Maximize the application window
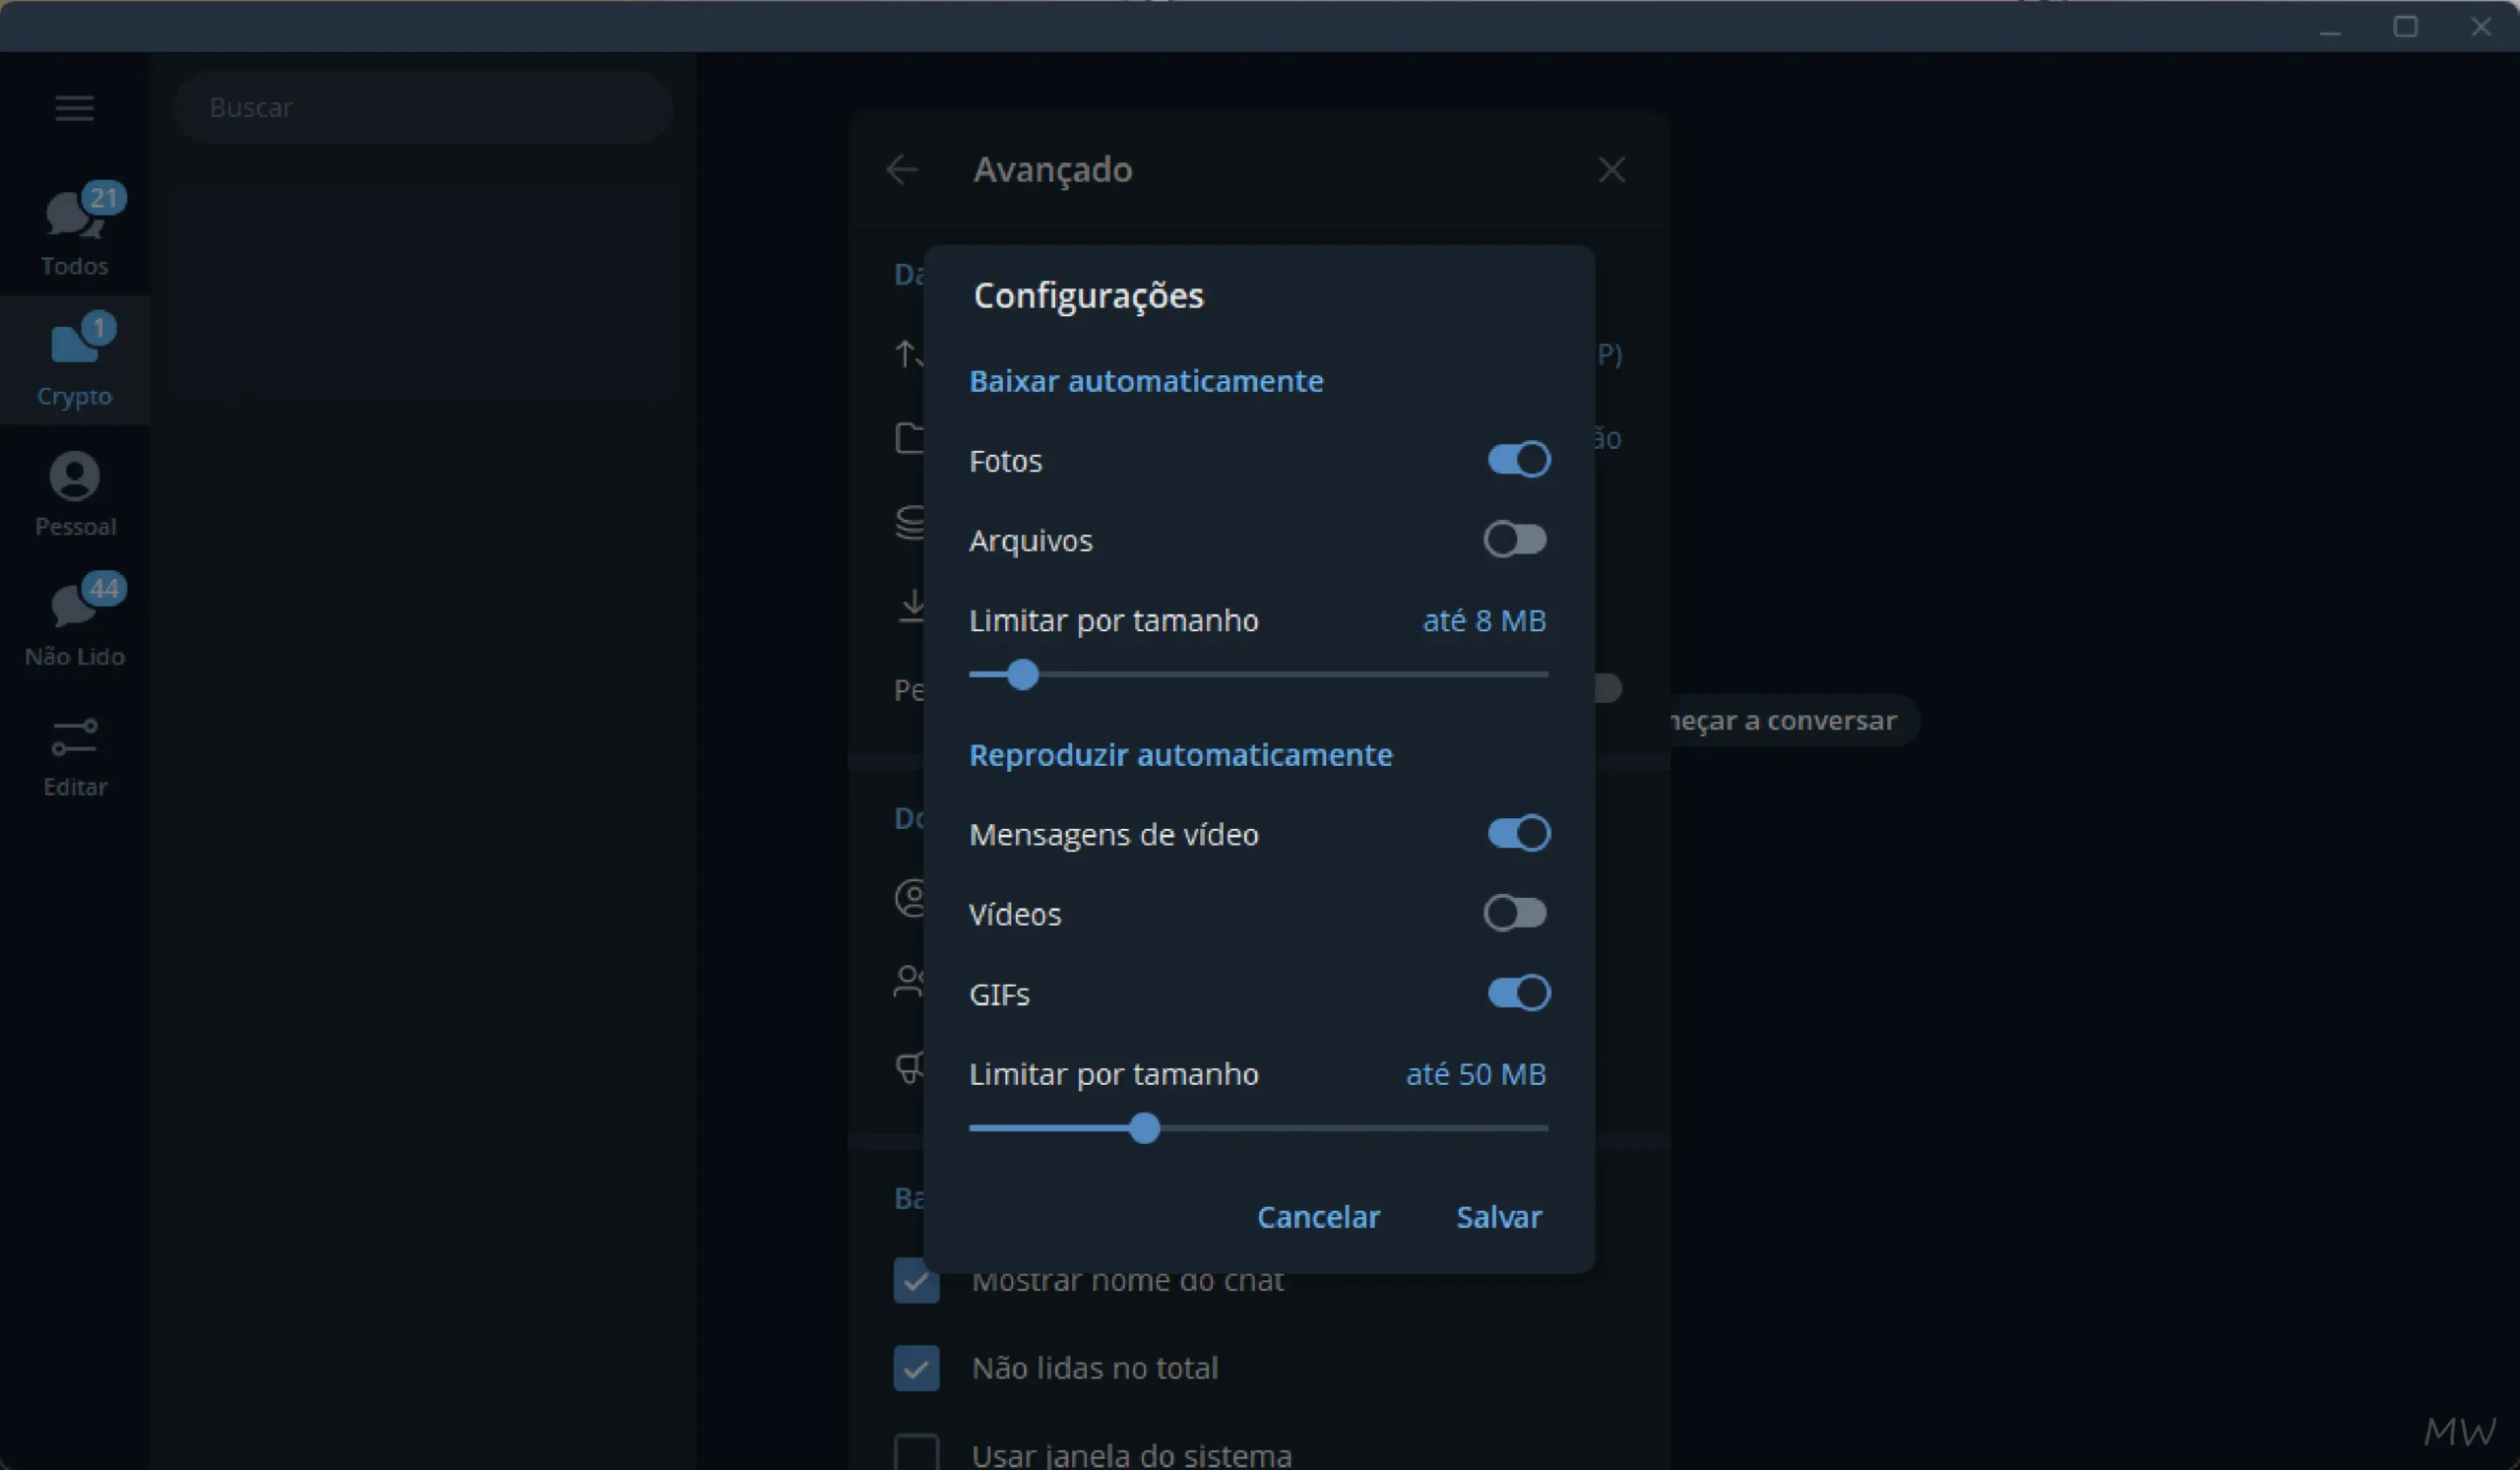Viewport: 2520px width, 1470px height. [2405, 26]
